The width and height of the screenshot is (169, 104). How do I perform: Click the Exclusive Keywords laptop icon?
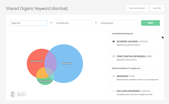pos(114,91)
